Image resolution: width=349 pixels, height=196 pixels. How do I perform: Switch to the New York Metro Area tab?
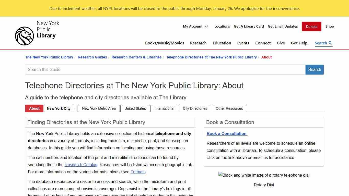pos(99,108)
